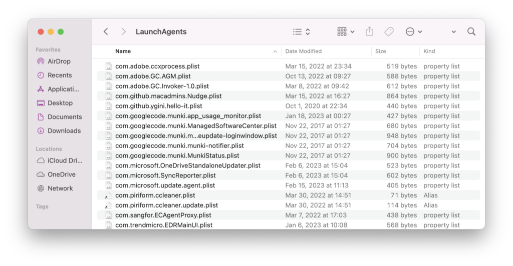Sort by Date Modified column header
This screenshot has height=266, width=513.
[304, 51]
